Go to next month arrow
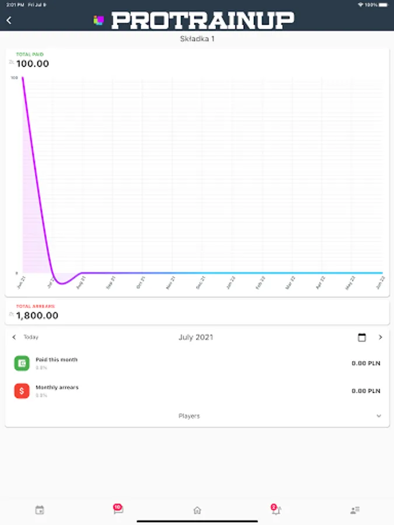This screenshot has width=394, height=525. coord(380,337)
